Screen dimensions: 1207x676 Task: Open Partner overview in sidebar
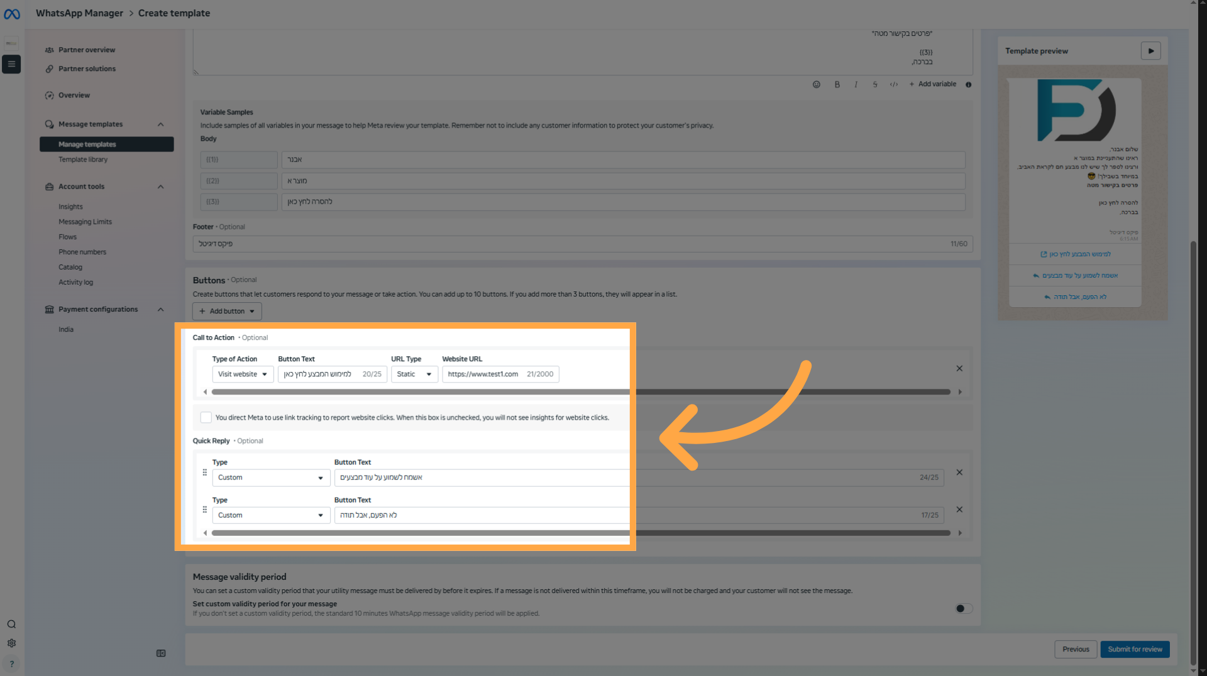click(87, 50)
